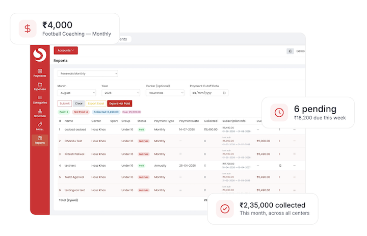367x236 pixels.
Task: Click the Export Not Paid button
Action: [120, 103]
